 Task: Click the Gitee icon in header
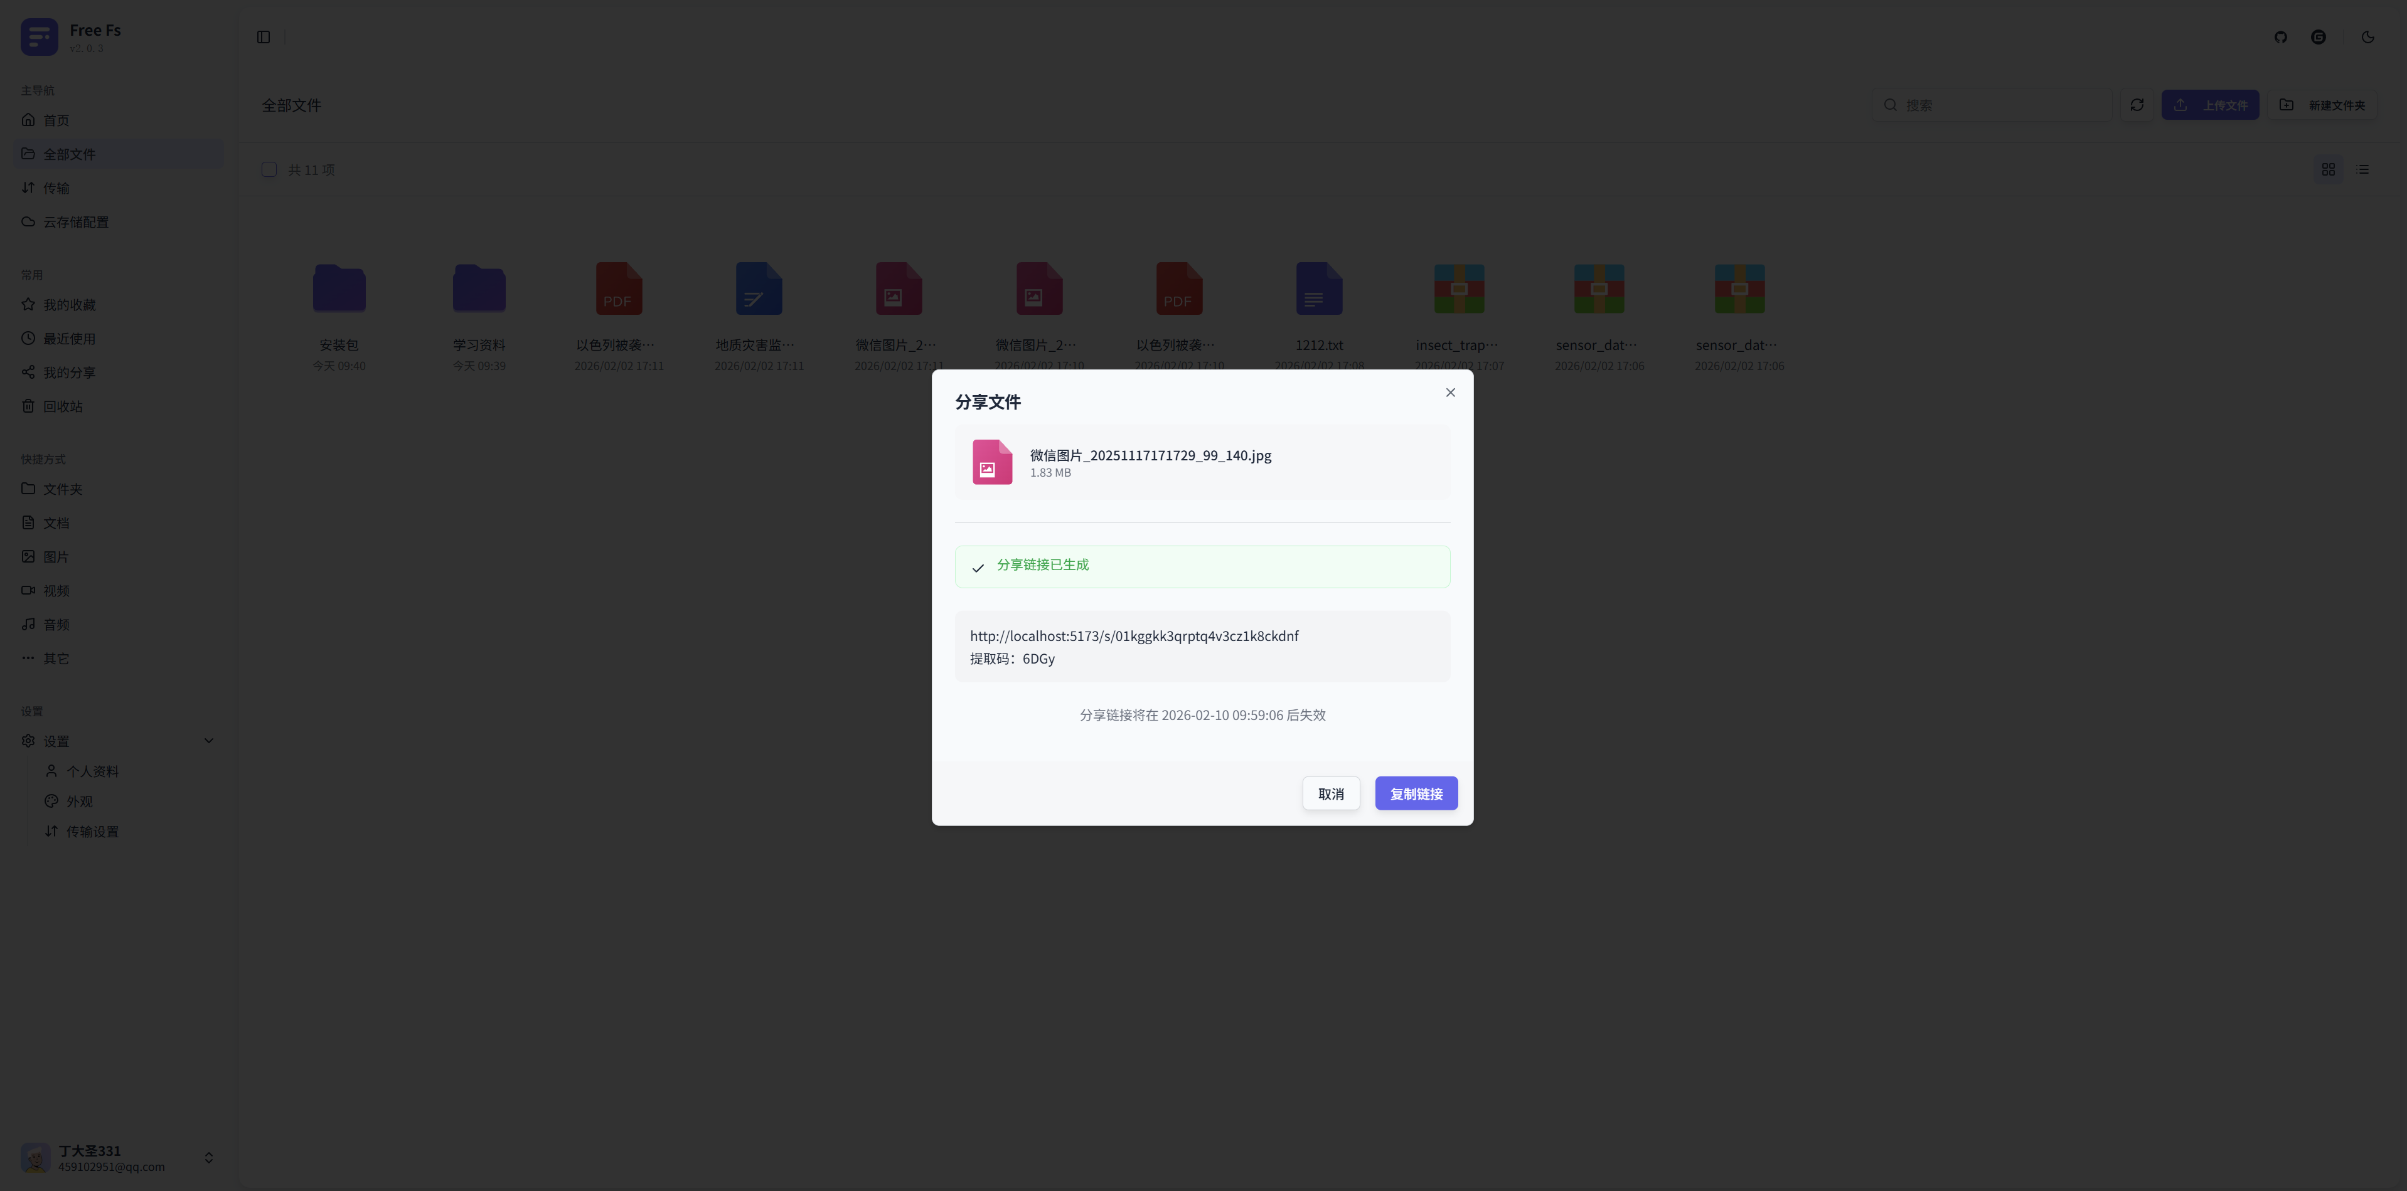point(2319,38)
